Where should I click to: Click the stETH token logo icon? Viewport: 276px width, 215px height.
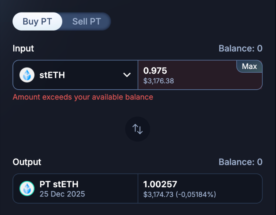(x=27, y=75)
